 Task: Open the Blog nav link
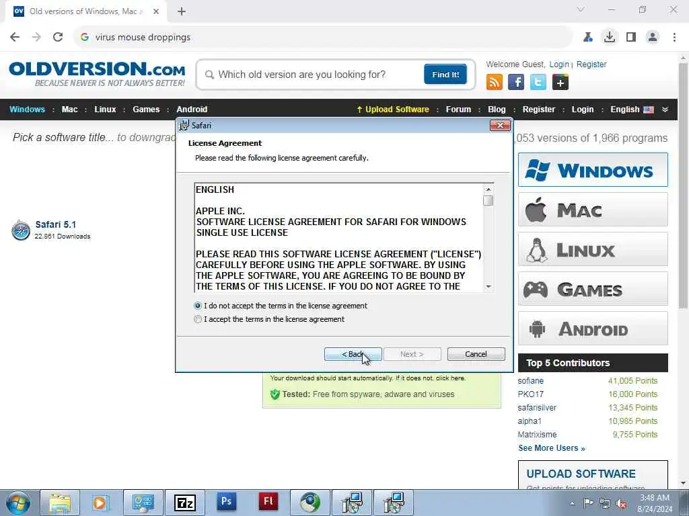tap(497, 110)
